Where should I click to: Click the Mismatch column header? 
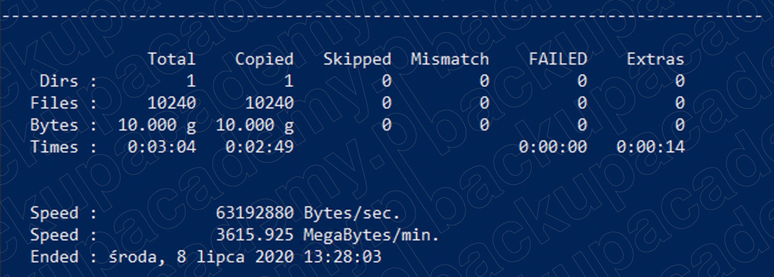click(x=450, y=59)
